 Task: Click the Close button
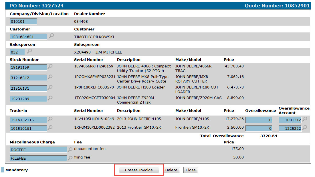pos(191,170)
